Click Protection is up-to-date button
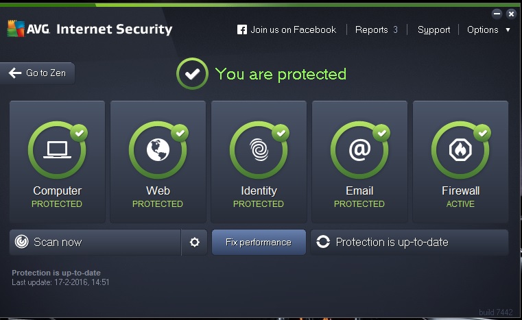The height and width of the screenshot is (320, 522). (x=410, y=242)
